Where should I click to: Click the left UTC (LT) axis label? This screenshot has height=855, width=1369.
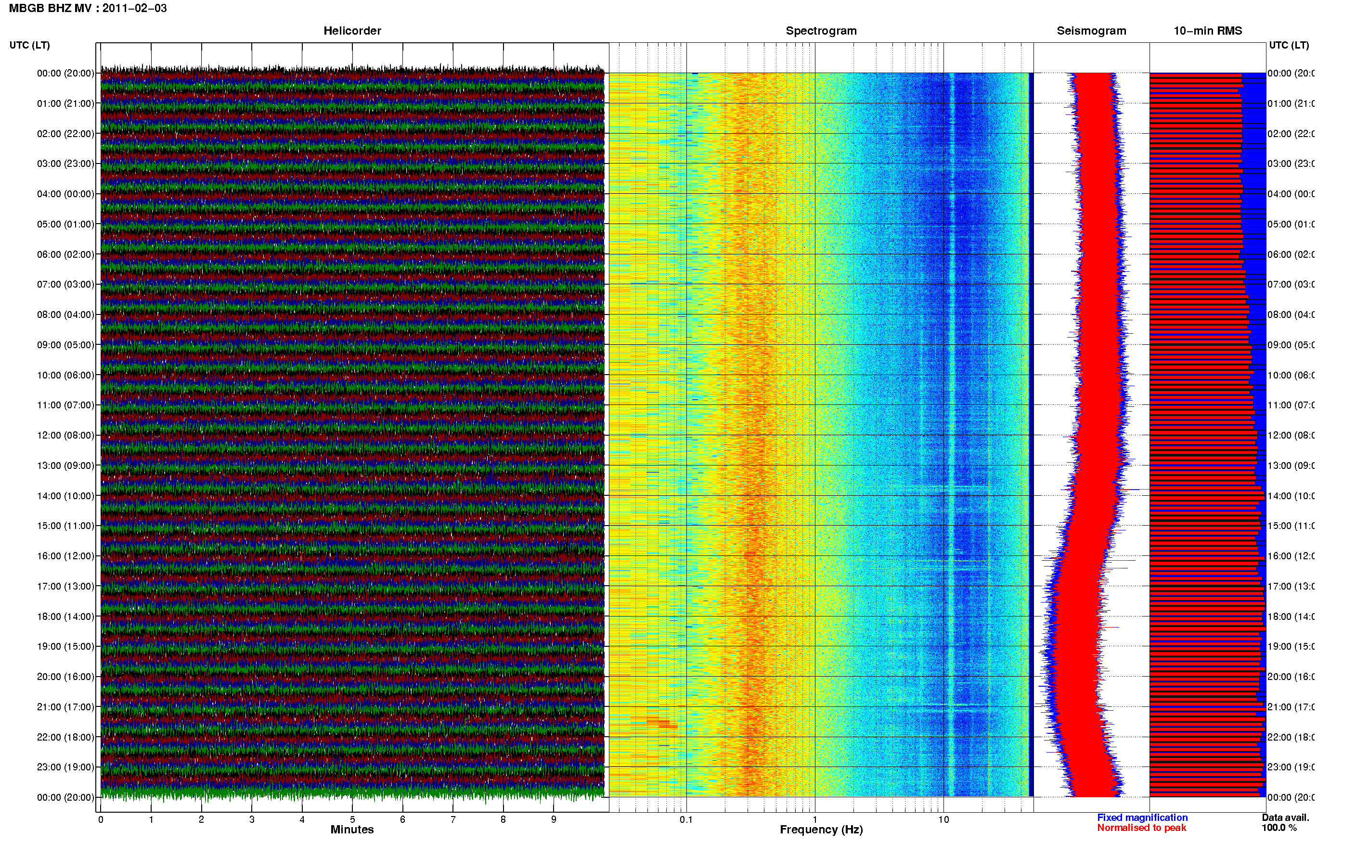[x=29, y=45]
